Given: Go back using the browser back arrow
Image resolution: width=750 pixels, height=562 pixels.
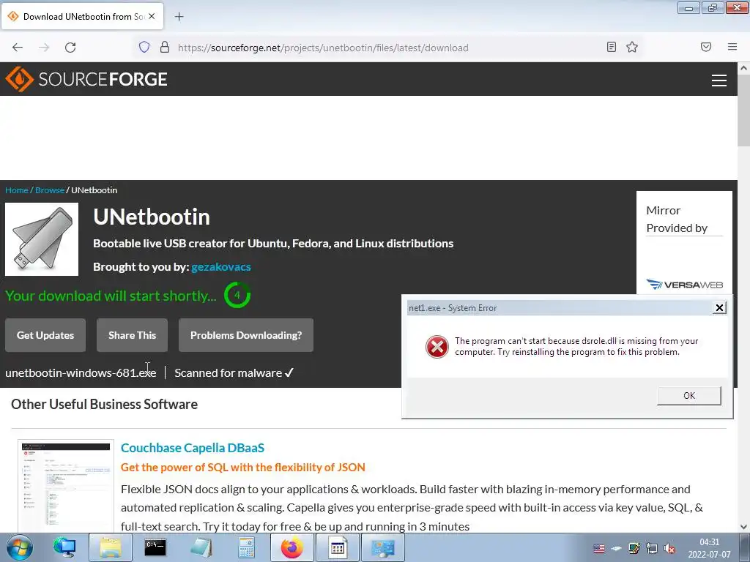Looking at the screenshot, I should point(18,48).
